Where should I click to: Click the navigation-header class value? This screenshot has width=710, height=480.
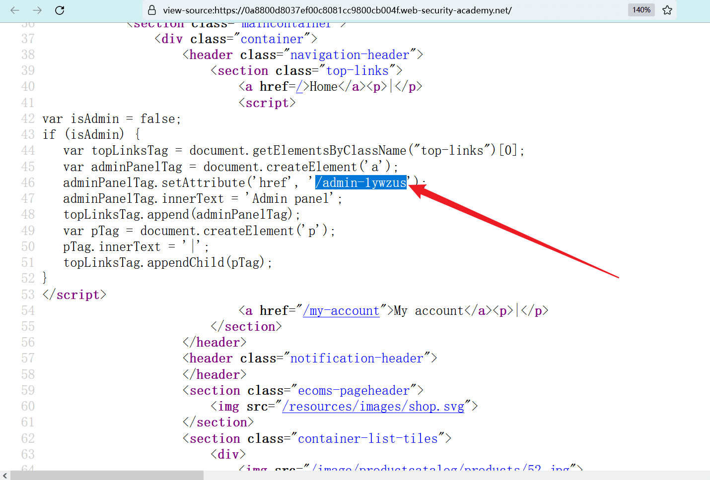[x=350, y=55]
